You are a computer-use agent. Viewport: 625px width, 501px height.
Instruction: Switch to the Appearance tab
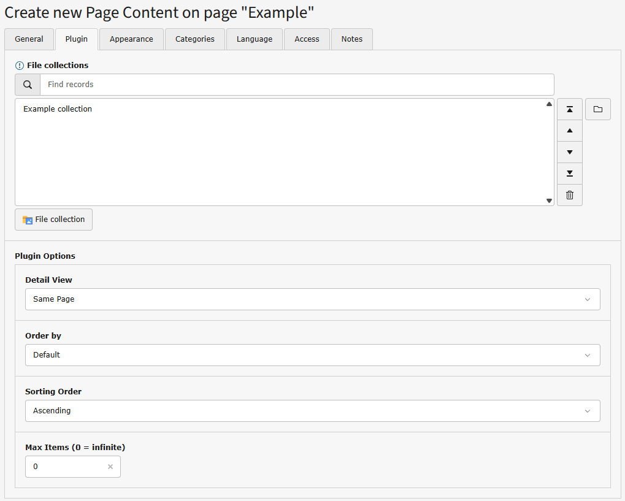click(x=131, y=39)
